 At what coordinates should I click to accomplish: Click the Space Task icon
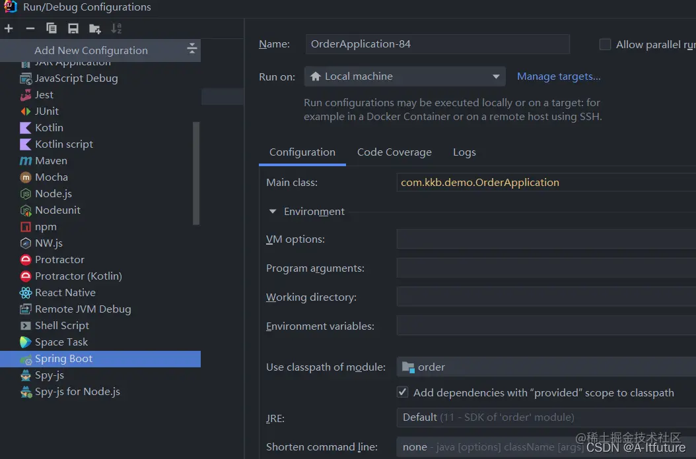tap(26, 342)
